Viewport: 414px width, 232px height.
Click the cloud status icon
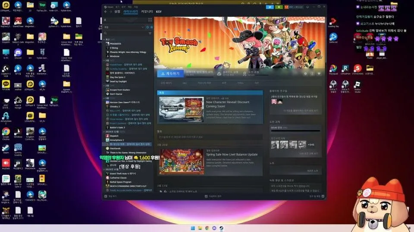(x=219, y=73)
